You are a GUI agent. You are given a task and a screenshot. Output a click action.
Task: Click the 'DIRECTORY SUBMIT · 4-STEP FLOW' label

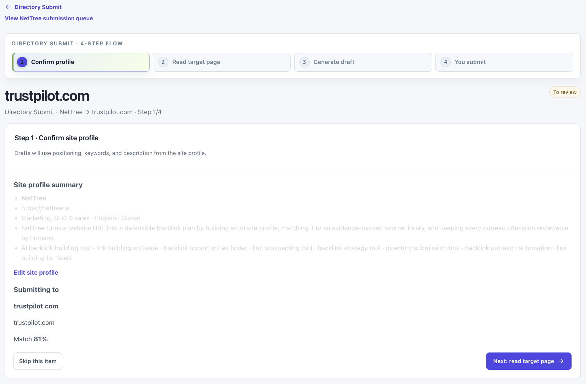(67, 43)
